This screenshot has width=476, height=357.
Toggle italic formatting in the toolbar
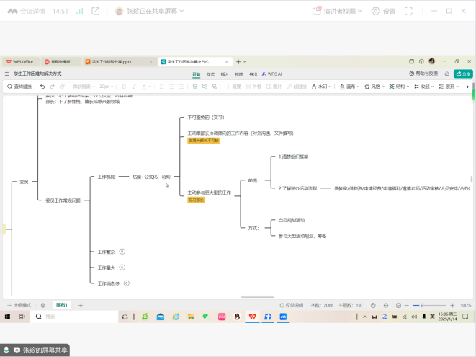134,87
